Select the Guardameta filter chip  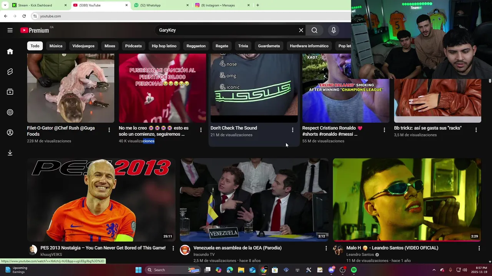(269, 46)
